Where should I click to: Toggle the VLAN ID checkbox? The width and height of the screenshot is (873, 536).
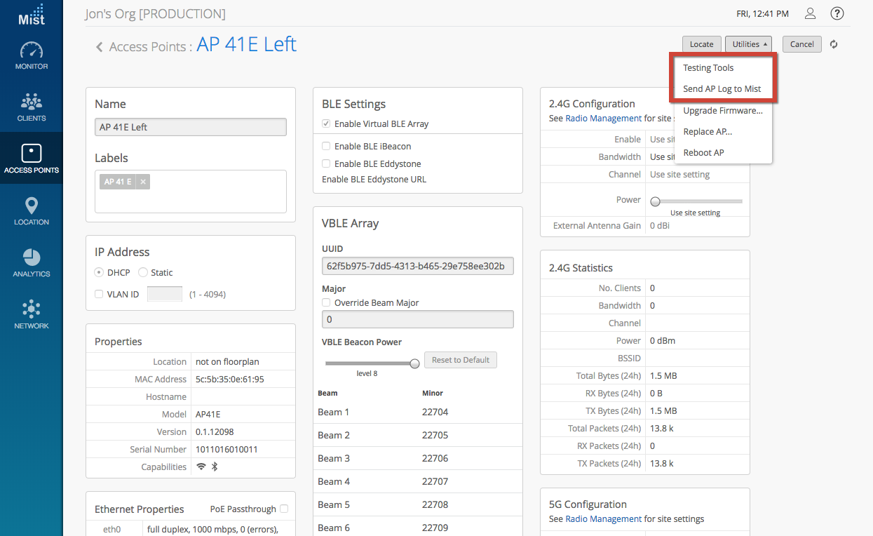[x=99, y=295]
